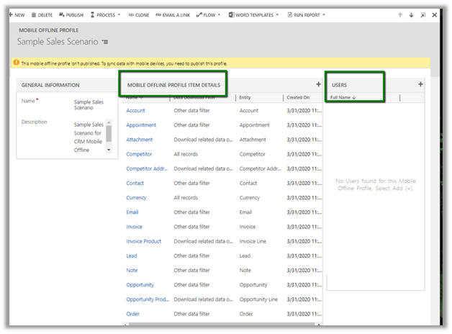Delete the mobile offline profile
Screen dimensions: 452x334
pyautogui.click(x=41, y=14)
